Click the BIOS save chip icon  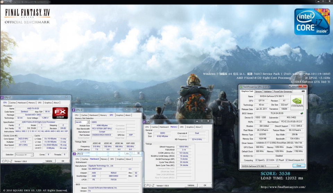pos(301,113)
